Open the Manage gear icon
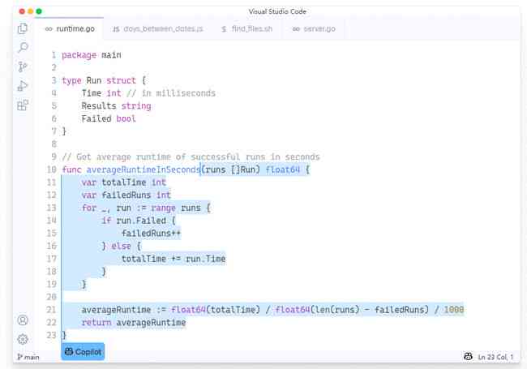The image size is (527, 369). point(23,339)
